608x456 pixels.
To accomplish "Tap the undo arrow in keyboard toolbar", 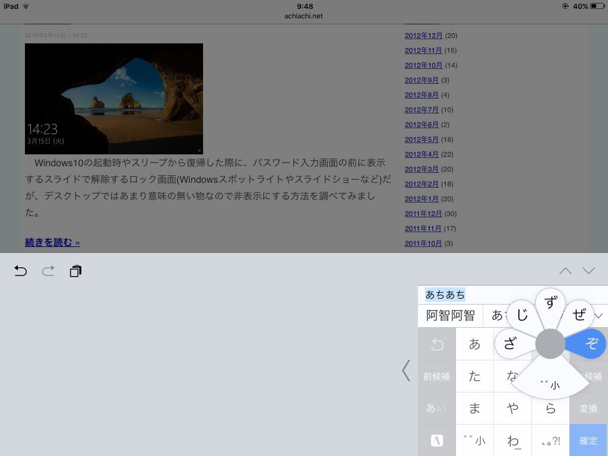I will (x=21, y=271).
